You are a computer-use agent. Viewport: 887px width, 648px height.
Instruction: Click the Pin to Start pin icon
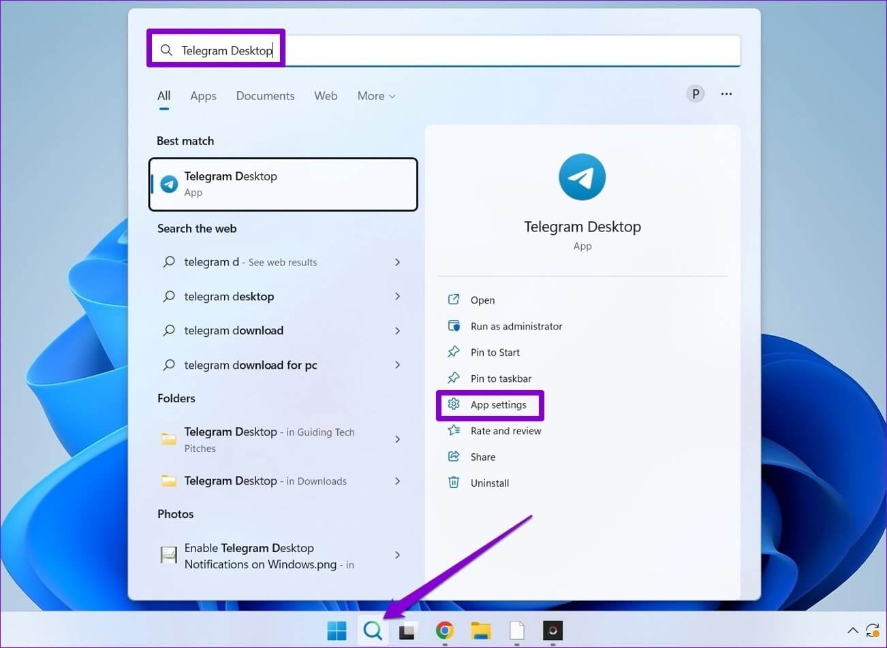[x=454, y=352]
